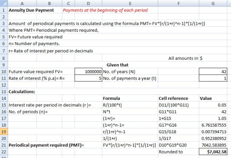Select row 1 header
This screenshot has height=158, width=231.
click(4, 10)
